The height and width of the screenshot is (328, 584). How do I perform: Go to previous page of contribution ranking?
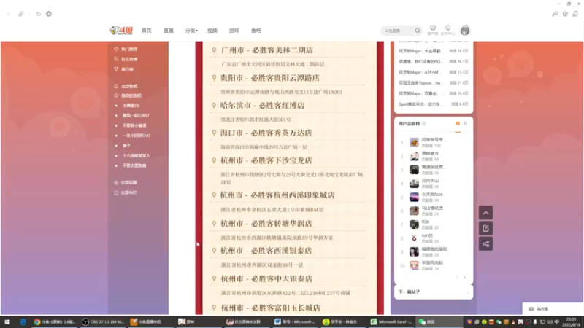click(x=458, y=278)
